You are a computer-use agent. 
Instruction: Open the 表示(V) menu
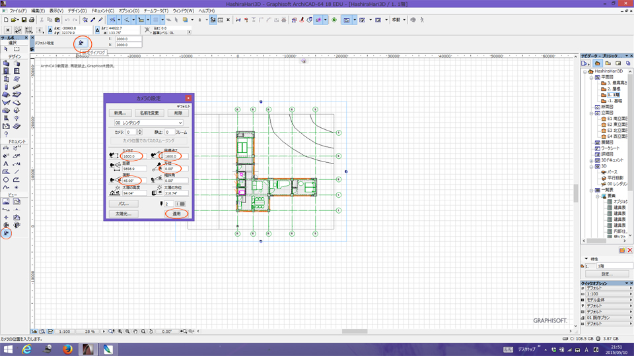(x=56, y=11)
